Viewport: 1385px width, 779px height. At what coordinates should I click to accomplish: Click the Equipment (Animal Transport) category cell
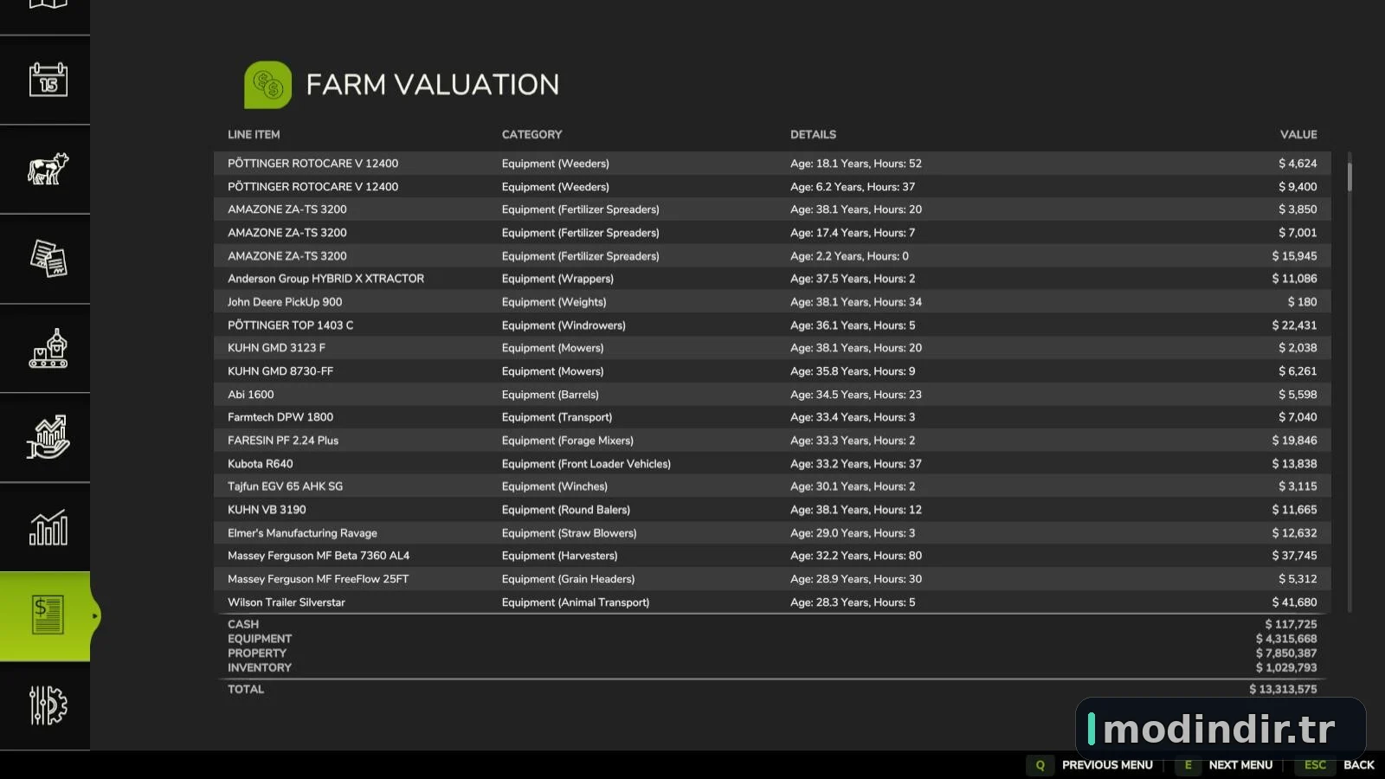pyautogui.click(x=576, y=602)
